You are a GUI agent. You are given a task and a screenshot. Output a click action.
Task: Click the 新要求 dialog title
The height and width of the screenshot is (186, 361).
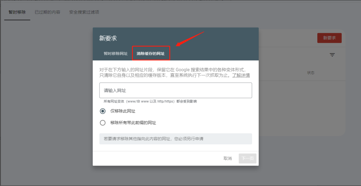pyautogui.click(x=108, y=38)
